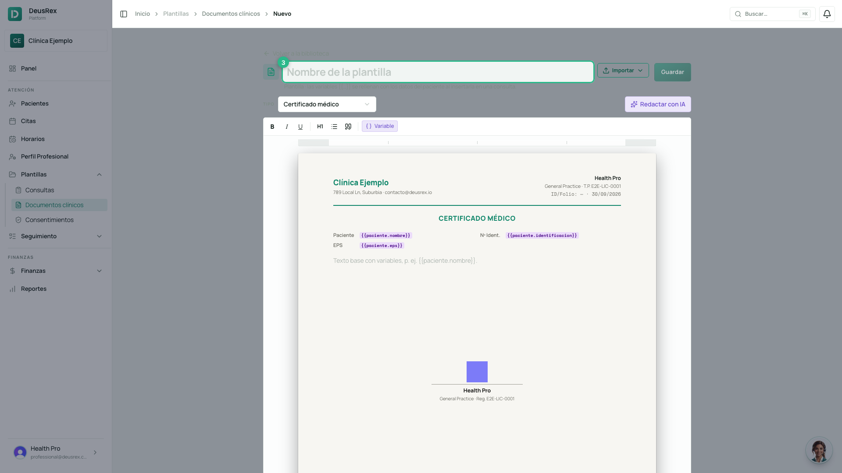Click the DeusRex logo icon
The height and width of the screenshot is (473, 842).
pyautogui.click(x=15, y=14)
